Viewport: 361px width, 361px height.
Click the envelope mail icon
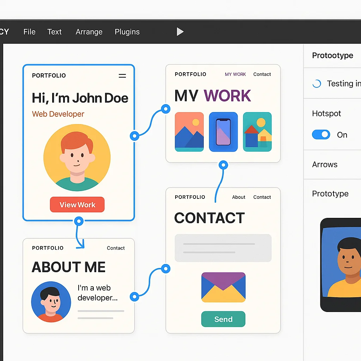[x=223, y=287]
